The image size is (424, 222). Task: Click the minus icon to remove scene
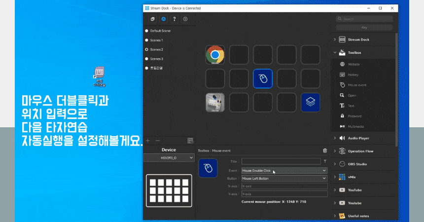(x=157, y=141)
